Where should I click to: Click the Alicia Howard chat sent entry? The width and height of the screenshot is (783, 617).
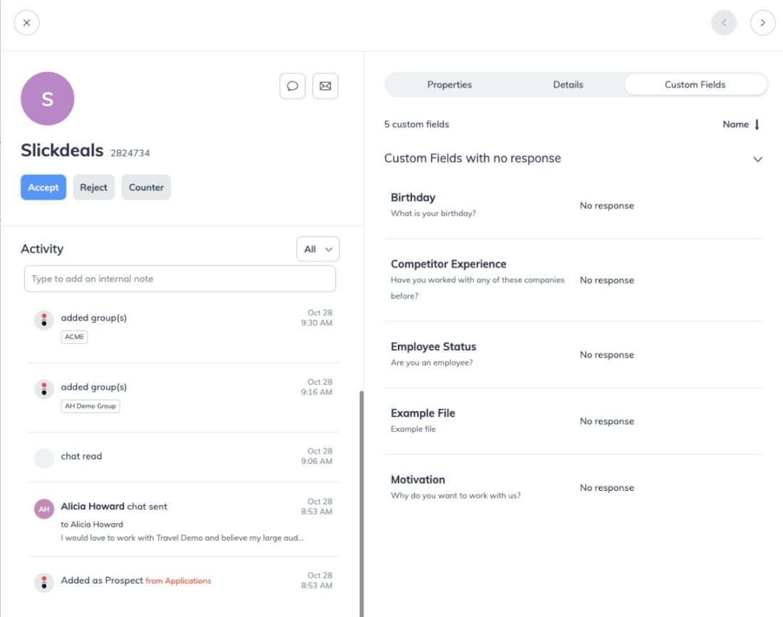pos(183,519)
